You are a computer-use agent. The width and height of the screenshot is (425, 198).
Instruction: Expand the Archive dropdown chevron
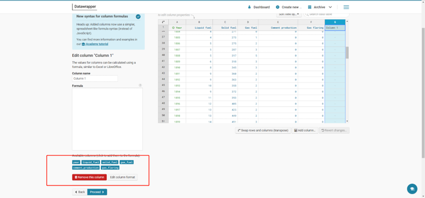pyautogui.click(x=330, y=7)
